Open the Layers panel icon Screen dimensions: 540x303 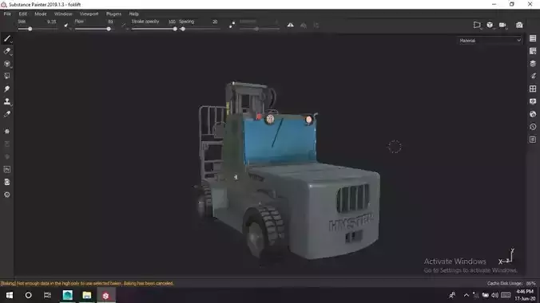(533, 64)
